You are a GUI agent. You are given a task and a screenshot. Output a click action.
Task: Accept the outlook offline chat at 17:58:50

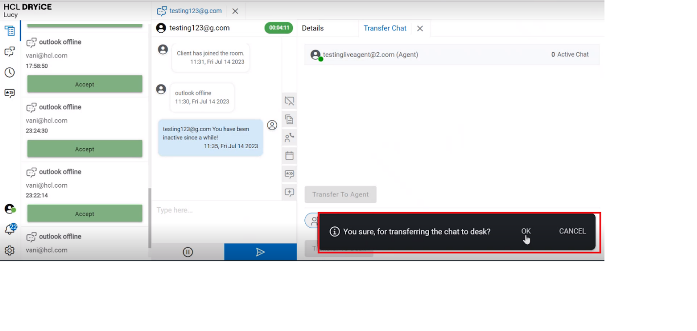pyautogui.click(x=85, y=84)
